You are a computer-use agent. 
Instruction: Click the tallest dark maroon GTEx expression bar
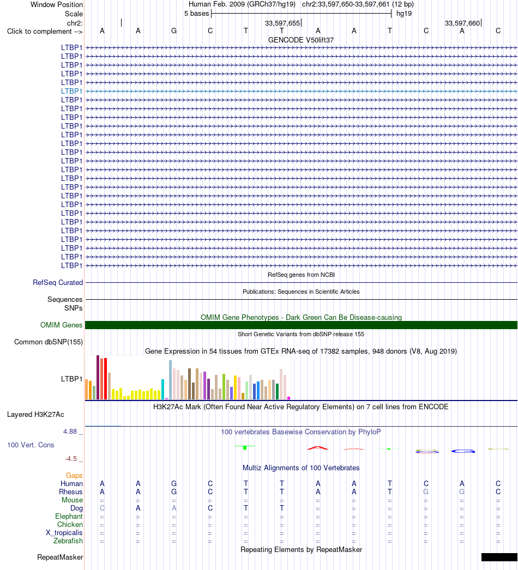point(98,377)
